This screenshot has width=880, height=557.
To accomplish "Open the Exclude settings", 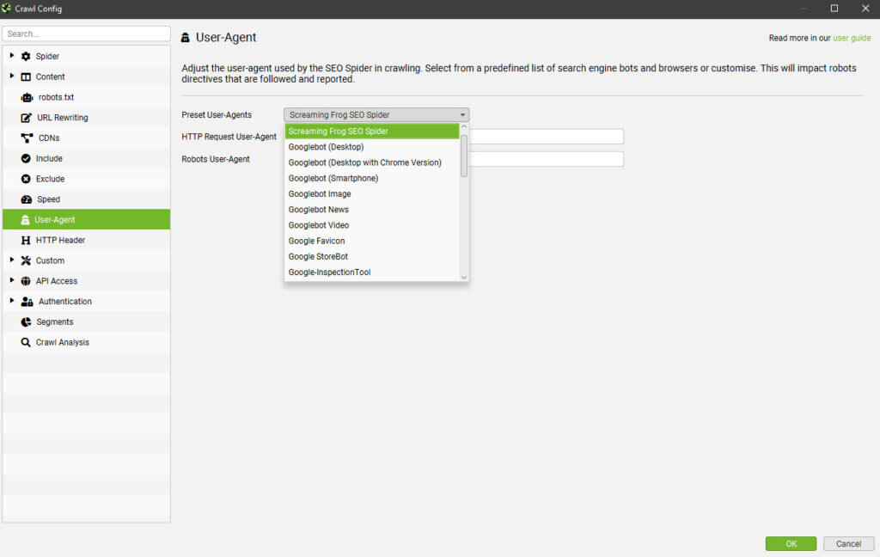I will tap(87, 179).
